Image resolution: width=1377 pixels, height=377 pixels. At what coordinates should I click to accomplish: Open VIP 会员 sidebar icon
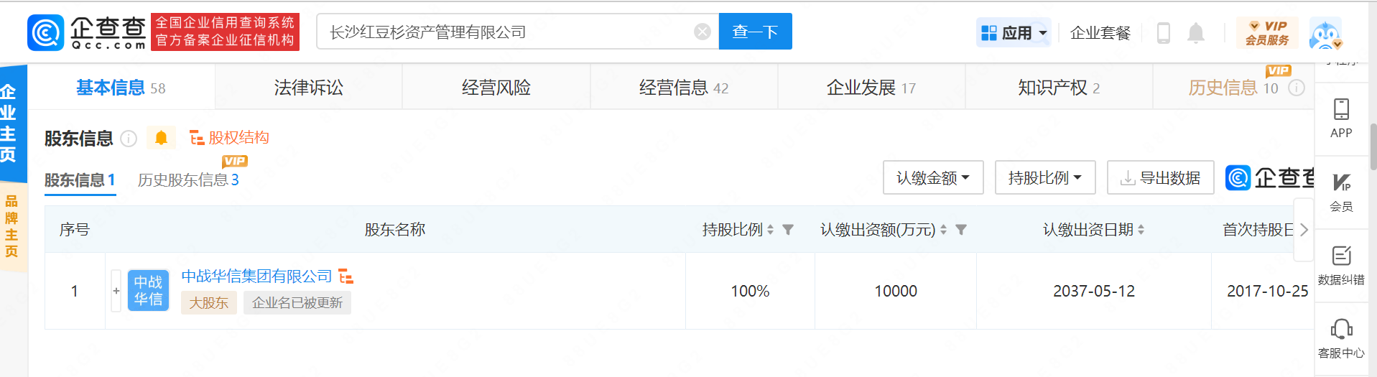pos(1341,192)
